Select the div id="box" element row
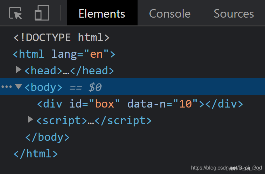The width and height of the screenshot is (265, 174). click(x=140, y=104)
